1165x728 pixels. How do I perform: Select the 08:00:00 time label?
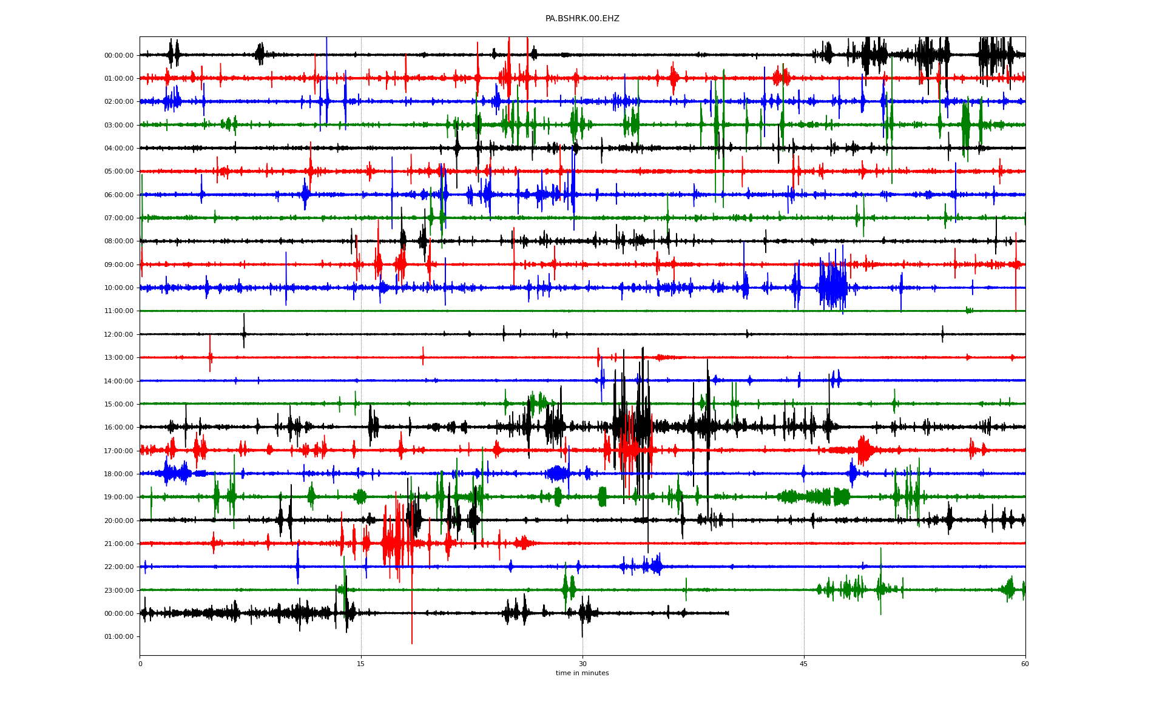point(119,241)
